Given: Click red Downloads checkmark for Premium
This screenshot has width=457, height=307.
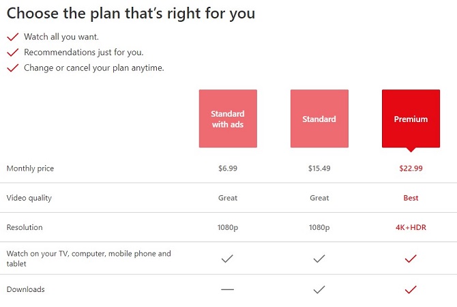Looking at the screenshot, I should [x=411, y=290].
